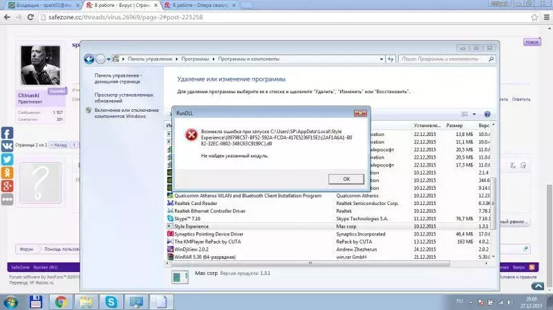Click the Программы и компоненты breadcrumb
The width and height of the screenshot is (553, 310).
pos(249,59)
